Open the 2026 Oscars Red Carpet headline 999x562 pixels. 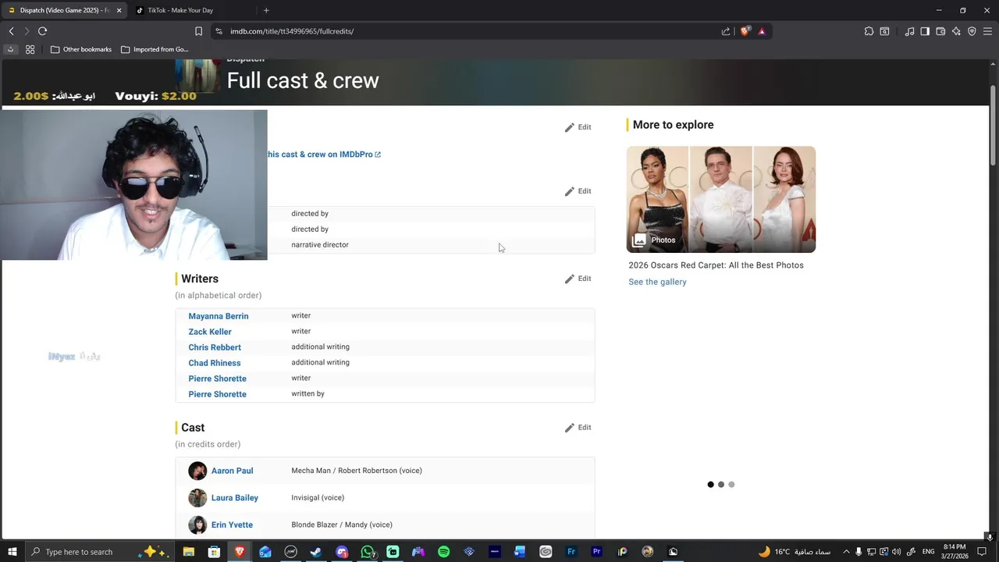pos(716,265)
